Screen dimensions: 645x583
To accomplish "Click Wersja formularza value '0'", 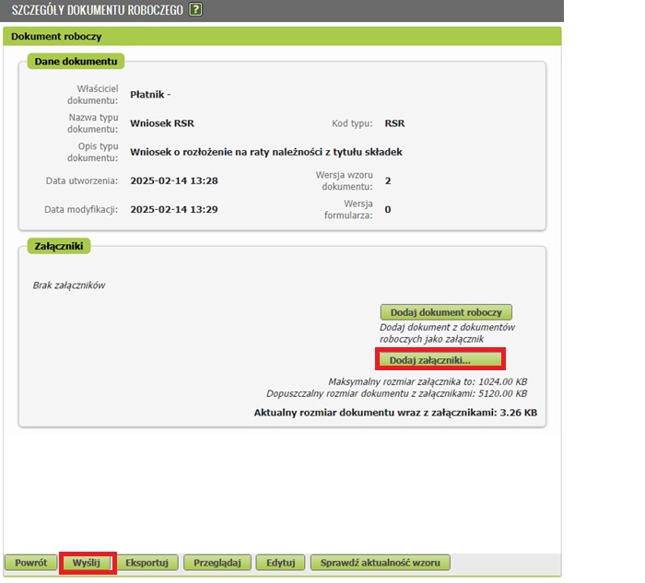I will click(x=388, y=210).
